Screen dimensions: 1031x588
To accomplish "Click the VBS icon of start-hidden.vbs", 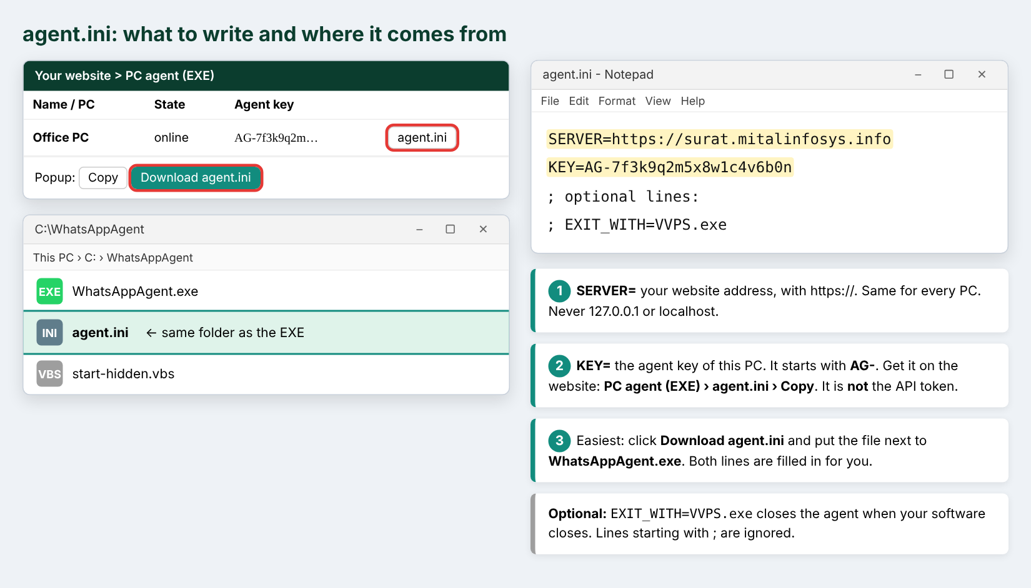I will 49,374.
